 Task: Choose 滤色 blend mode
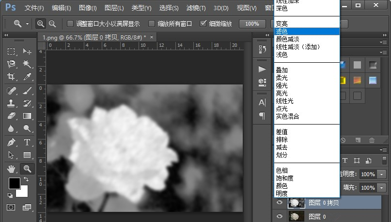(x=307, y=31)
